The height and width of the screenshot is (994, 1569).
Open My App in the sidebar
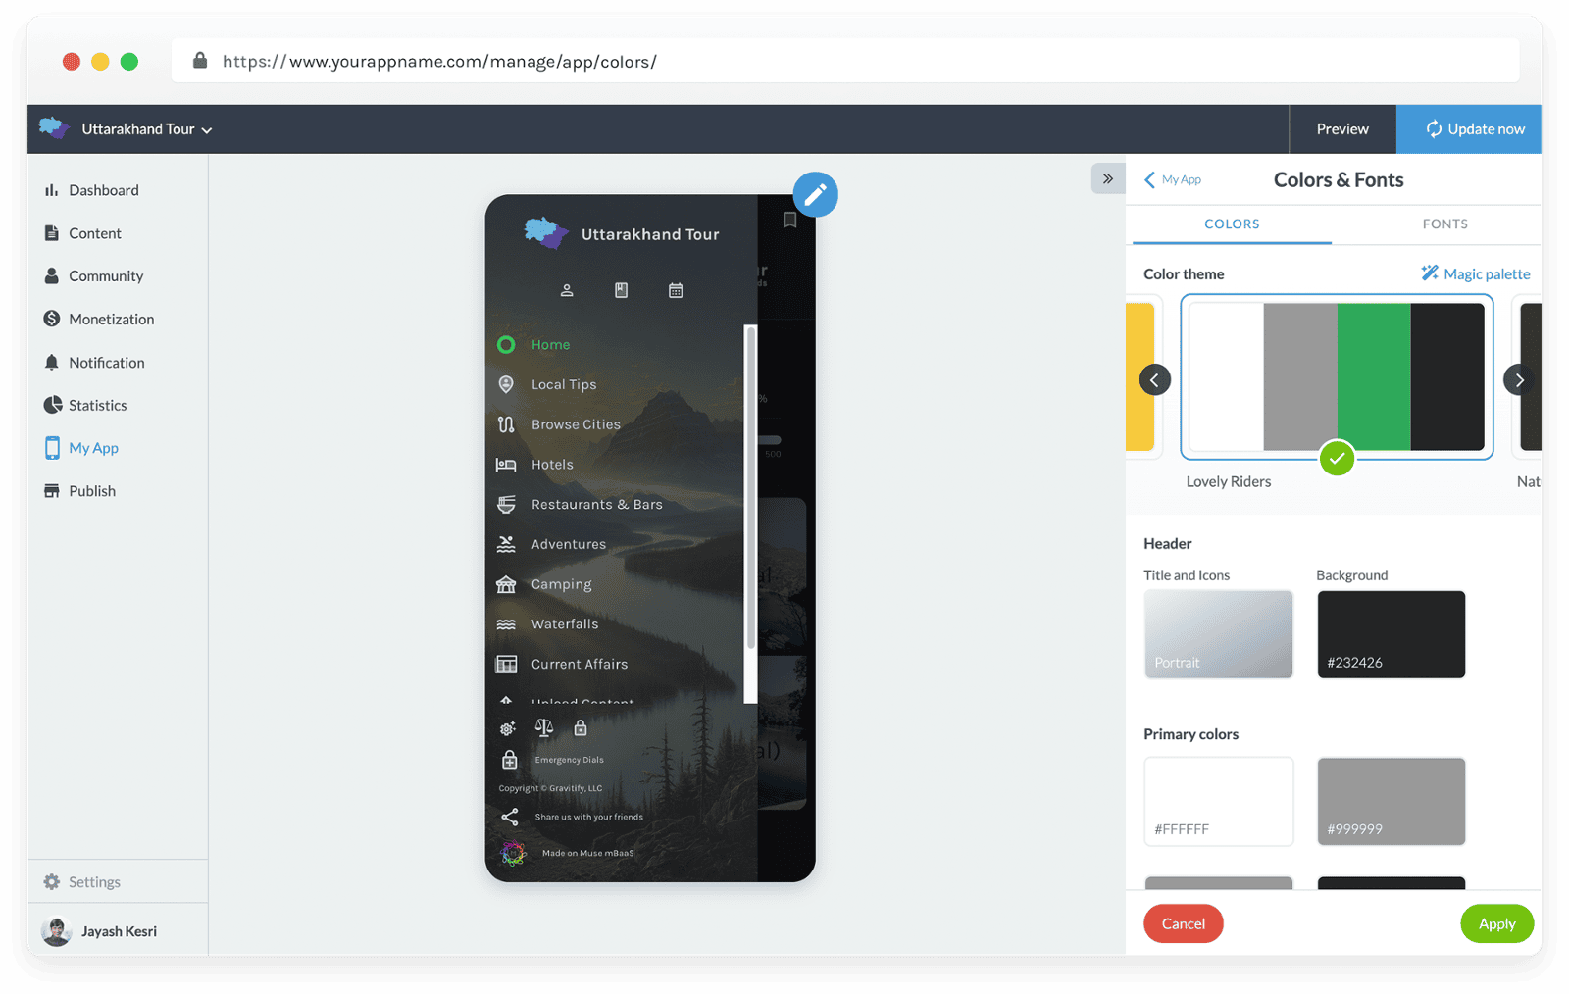tap(93, 448)
